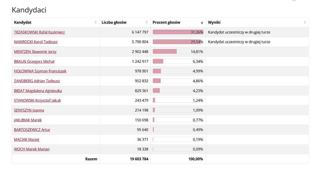
Task: Open BIEJAT Magdalena Agnieszka link
Action: click(38, 91)
